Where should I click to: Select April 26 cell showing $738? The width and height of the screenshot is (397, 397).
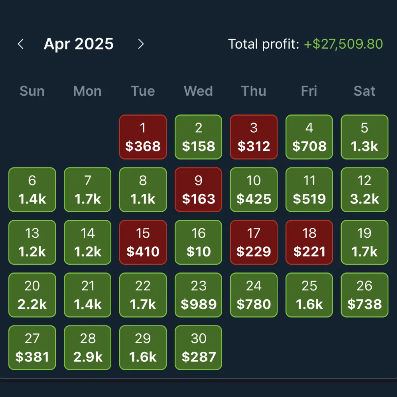coord(364,295)
